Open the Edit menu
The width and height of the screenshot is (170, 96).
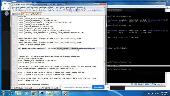[17, 8]
